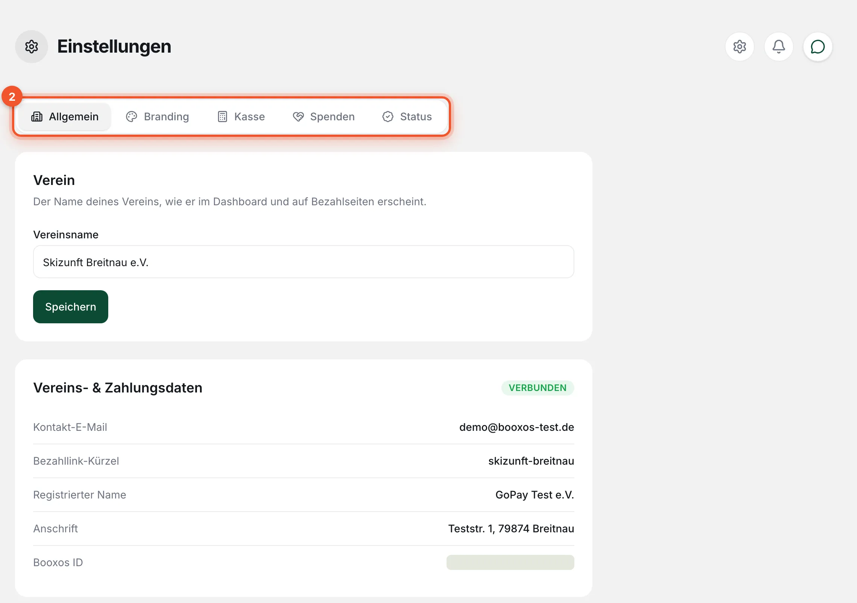The height and width of the screenshot is (603, 857).
Task: Select the Allgemein tab
Action: point(65,117)
